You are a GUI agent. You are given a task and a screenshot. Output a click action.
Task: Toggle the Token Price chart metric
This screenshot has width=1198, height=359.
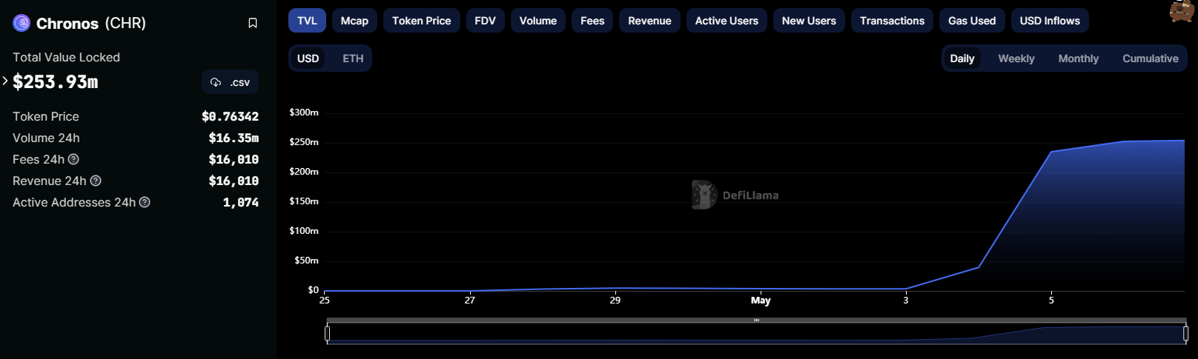point(422,21)
